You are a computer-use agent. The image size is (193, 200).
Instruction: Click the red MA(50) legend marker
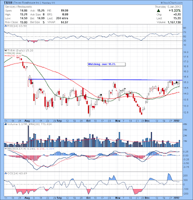tap(5, 55)
